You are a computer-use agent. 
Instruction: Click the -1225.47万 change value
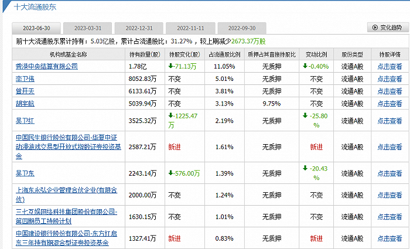tap(183, 121)
